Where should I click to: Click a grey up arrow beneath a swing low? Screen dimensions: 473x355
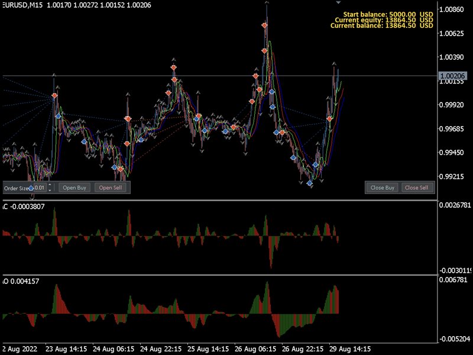coord(300,183)
